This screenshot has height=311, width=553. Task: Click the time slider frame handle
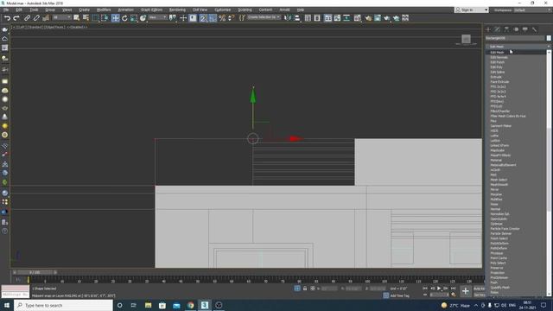pyautogui.click(x=35, y=273)
